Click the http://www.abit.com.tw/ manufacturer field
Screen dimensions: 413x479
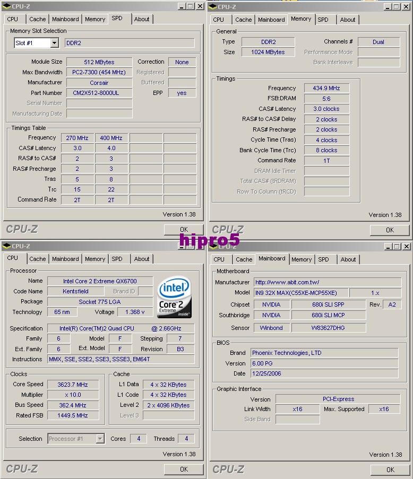tap(328, 283)
